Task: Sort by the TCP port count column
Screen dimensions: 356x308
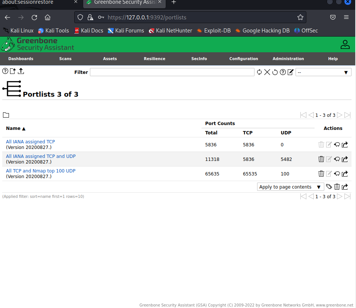Action: (x=247, y=133)
